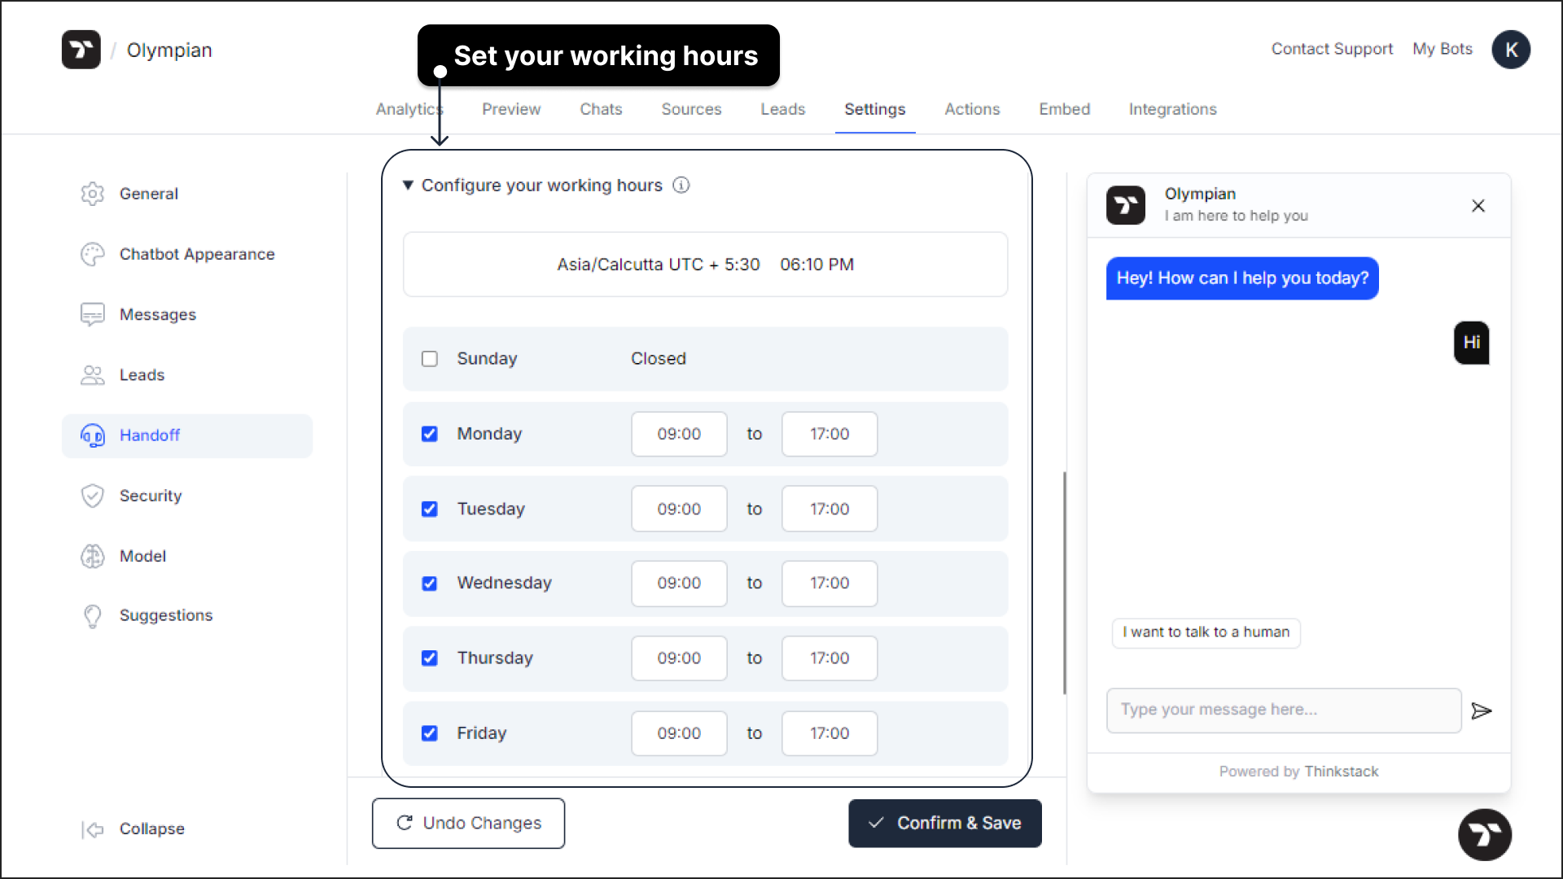The height and width of the screenshot is (879, 1563).
Task: Click Confirm & Save button
Action: [x=944, y=823]
